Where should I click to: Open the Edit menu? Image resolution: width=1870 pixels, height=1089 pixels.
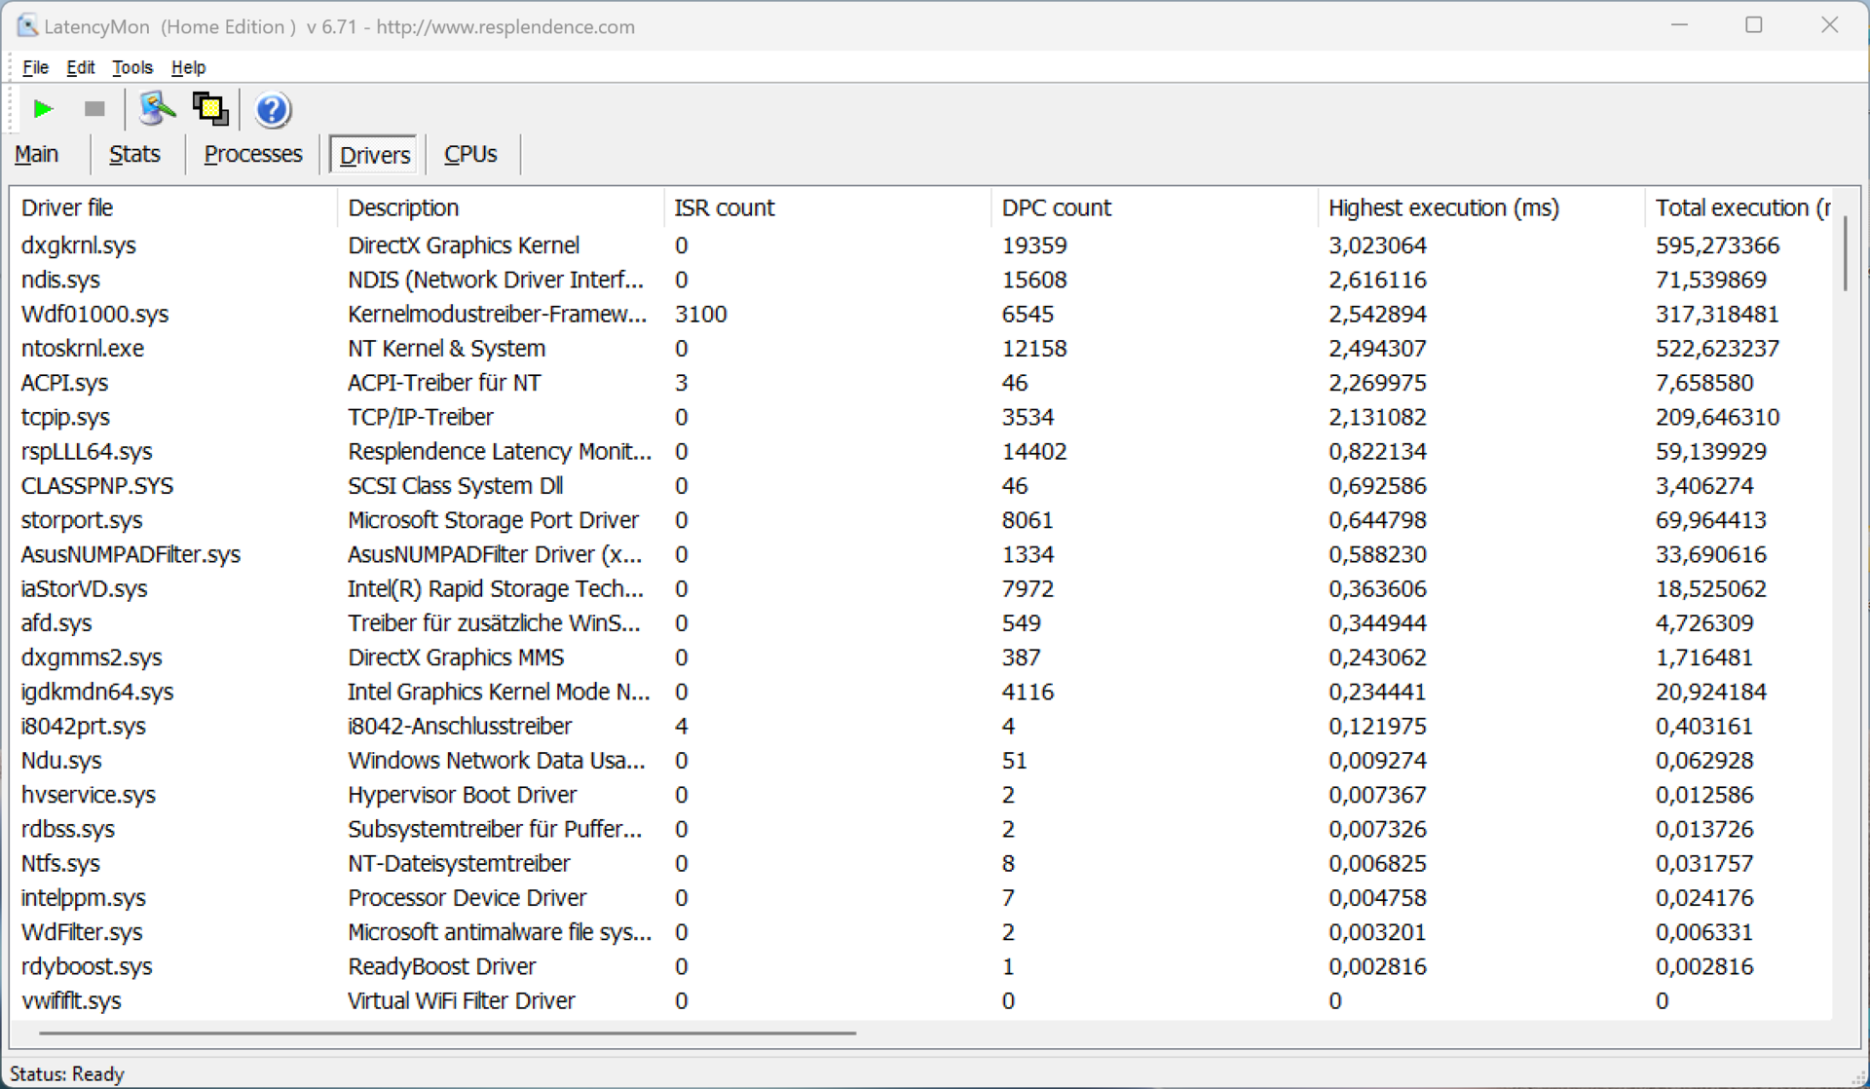pos(80,67)
